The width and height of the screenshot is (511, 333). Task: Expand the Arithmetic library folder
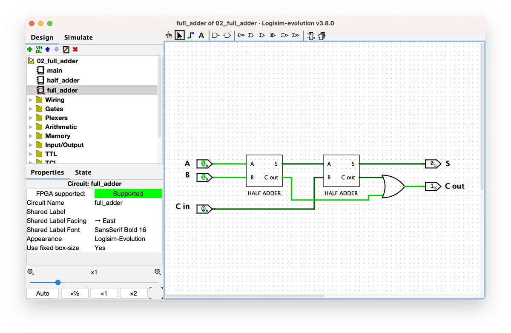point(31,127)
